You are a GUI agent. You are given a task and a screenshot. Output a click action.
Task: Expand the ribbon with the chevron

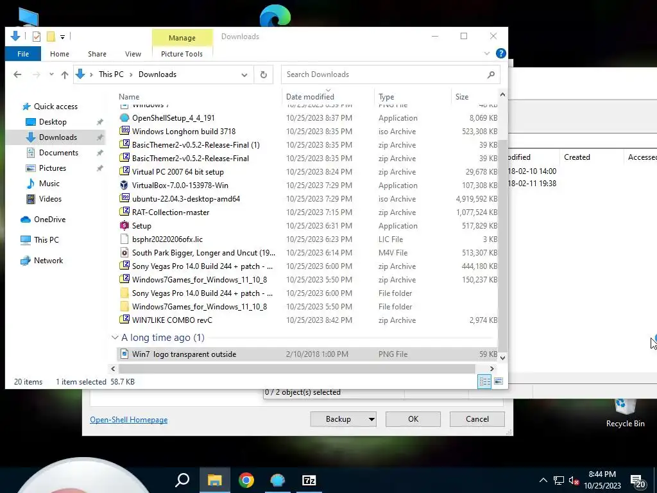click(x=487, y=53)
